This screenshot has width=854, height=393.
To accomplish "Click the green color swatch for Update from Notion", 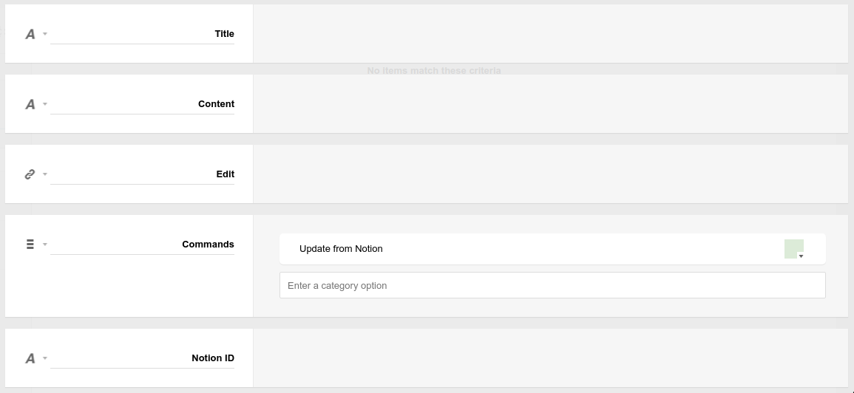I will click(793, 248).
